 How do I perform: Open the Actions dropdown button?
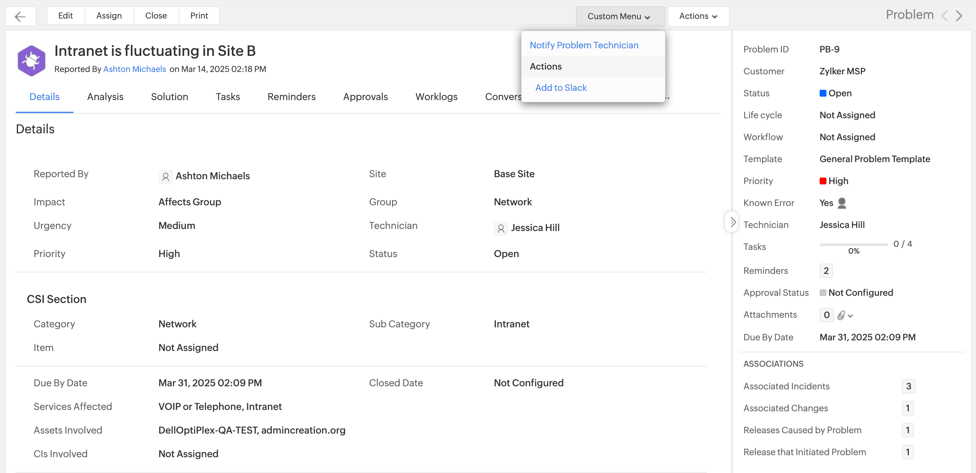(x=698, y=16)
